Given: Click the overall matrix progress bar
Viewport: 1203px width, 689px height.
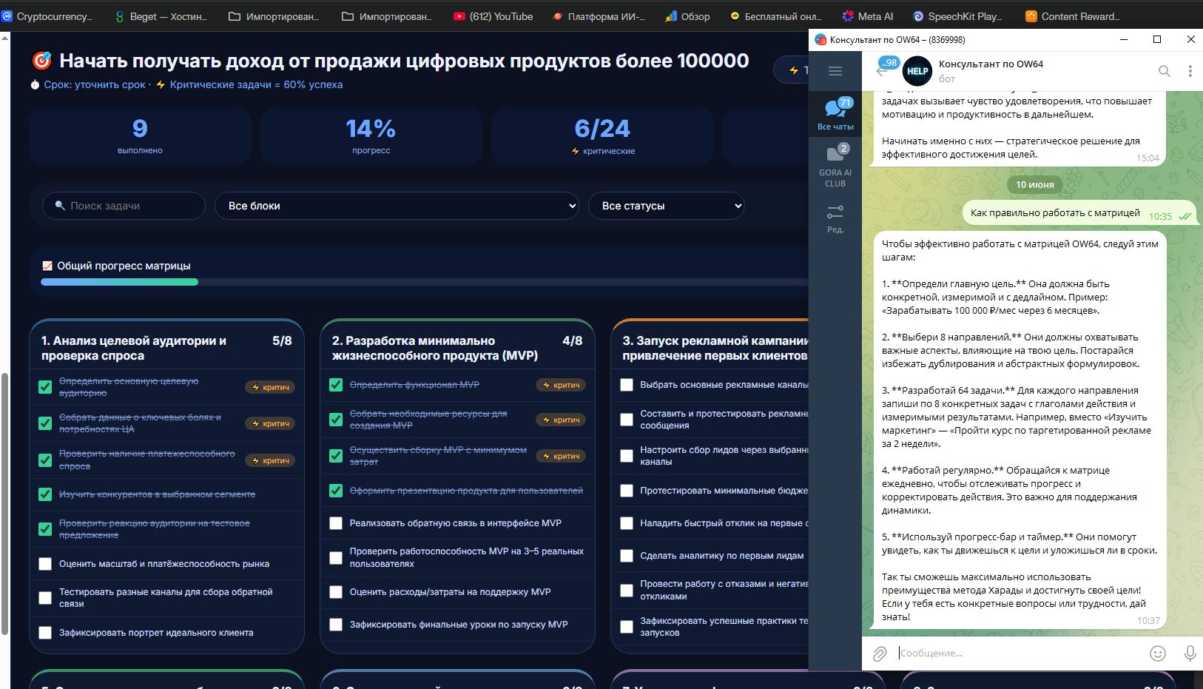Looking at the screenshot, I should (424, 282).
